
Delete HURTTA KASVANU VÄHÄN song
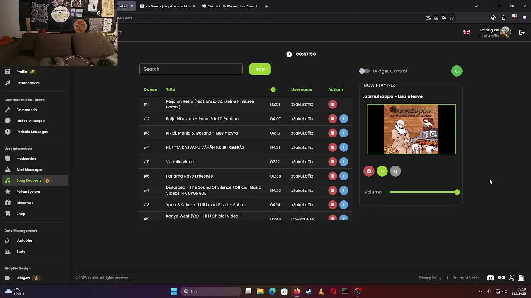coord(332,147)
